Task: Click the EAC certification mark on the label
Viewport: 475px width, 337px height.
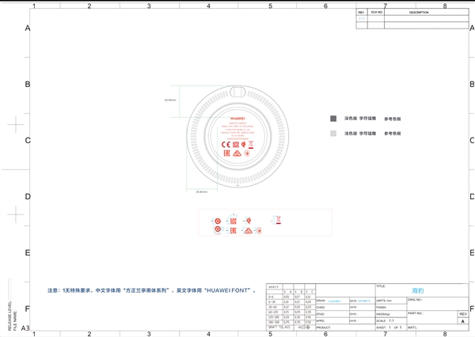Action: [226, 154]
